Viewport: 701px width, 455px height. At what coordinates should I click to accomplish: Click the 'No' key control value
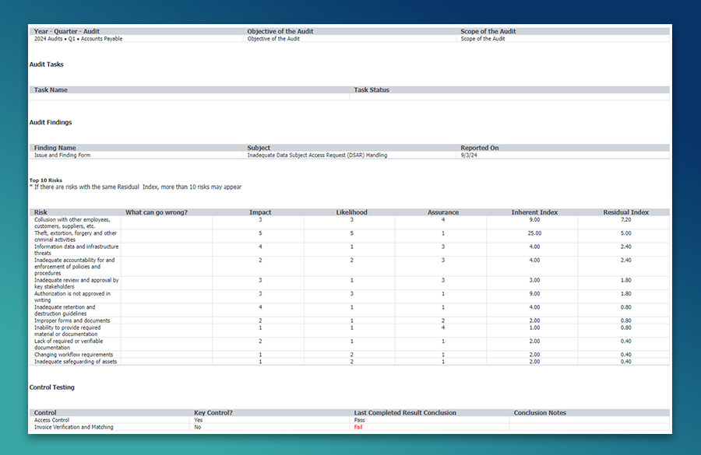point(198,427)
